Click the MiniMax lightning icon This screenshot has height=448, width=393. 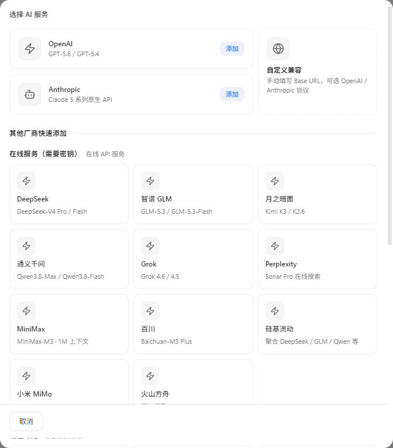click(26, 311)
